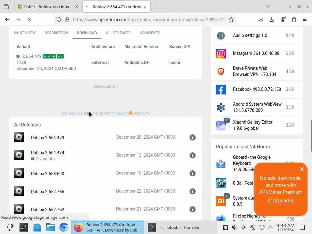Screen dimensions: 312x234
Task: Open a new browser tab
Action: click(157, 7)
